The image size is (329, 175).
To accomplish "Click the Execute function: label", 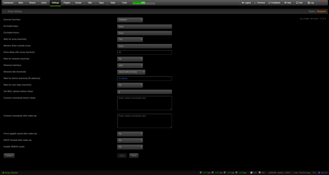I will 12,19.
